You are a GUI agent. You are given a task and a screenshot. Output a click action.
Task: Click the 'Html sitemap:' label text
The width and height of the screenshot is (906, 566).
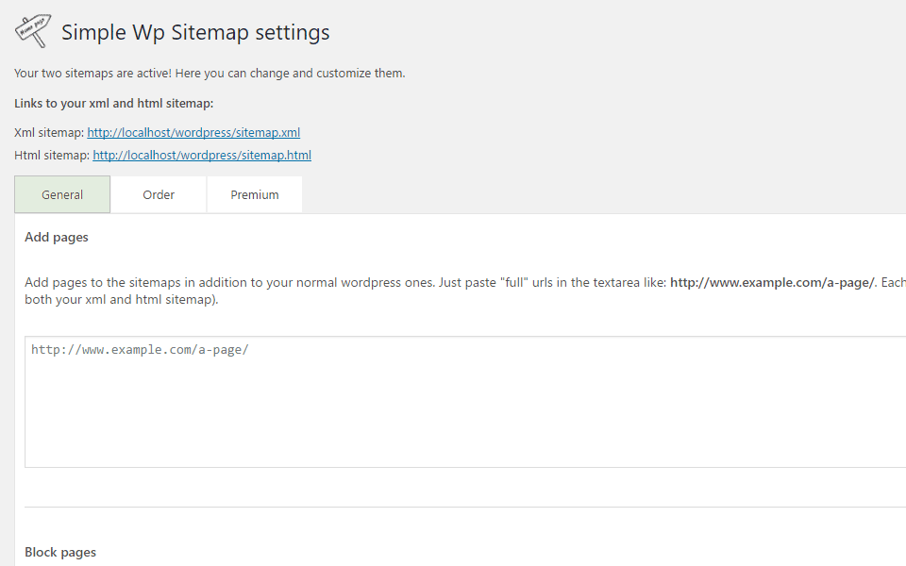52,155
